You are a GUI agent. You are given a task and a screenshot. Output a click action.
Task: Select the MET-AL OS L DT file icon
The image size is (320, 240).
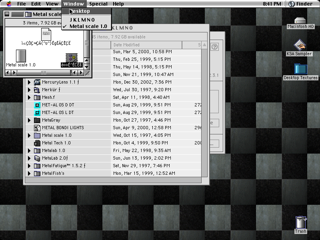coord(37,112)
